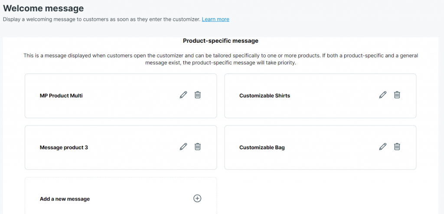Edit the MP Product Multi message

[183, 95]
